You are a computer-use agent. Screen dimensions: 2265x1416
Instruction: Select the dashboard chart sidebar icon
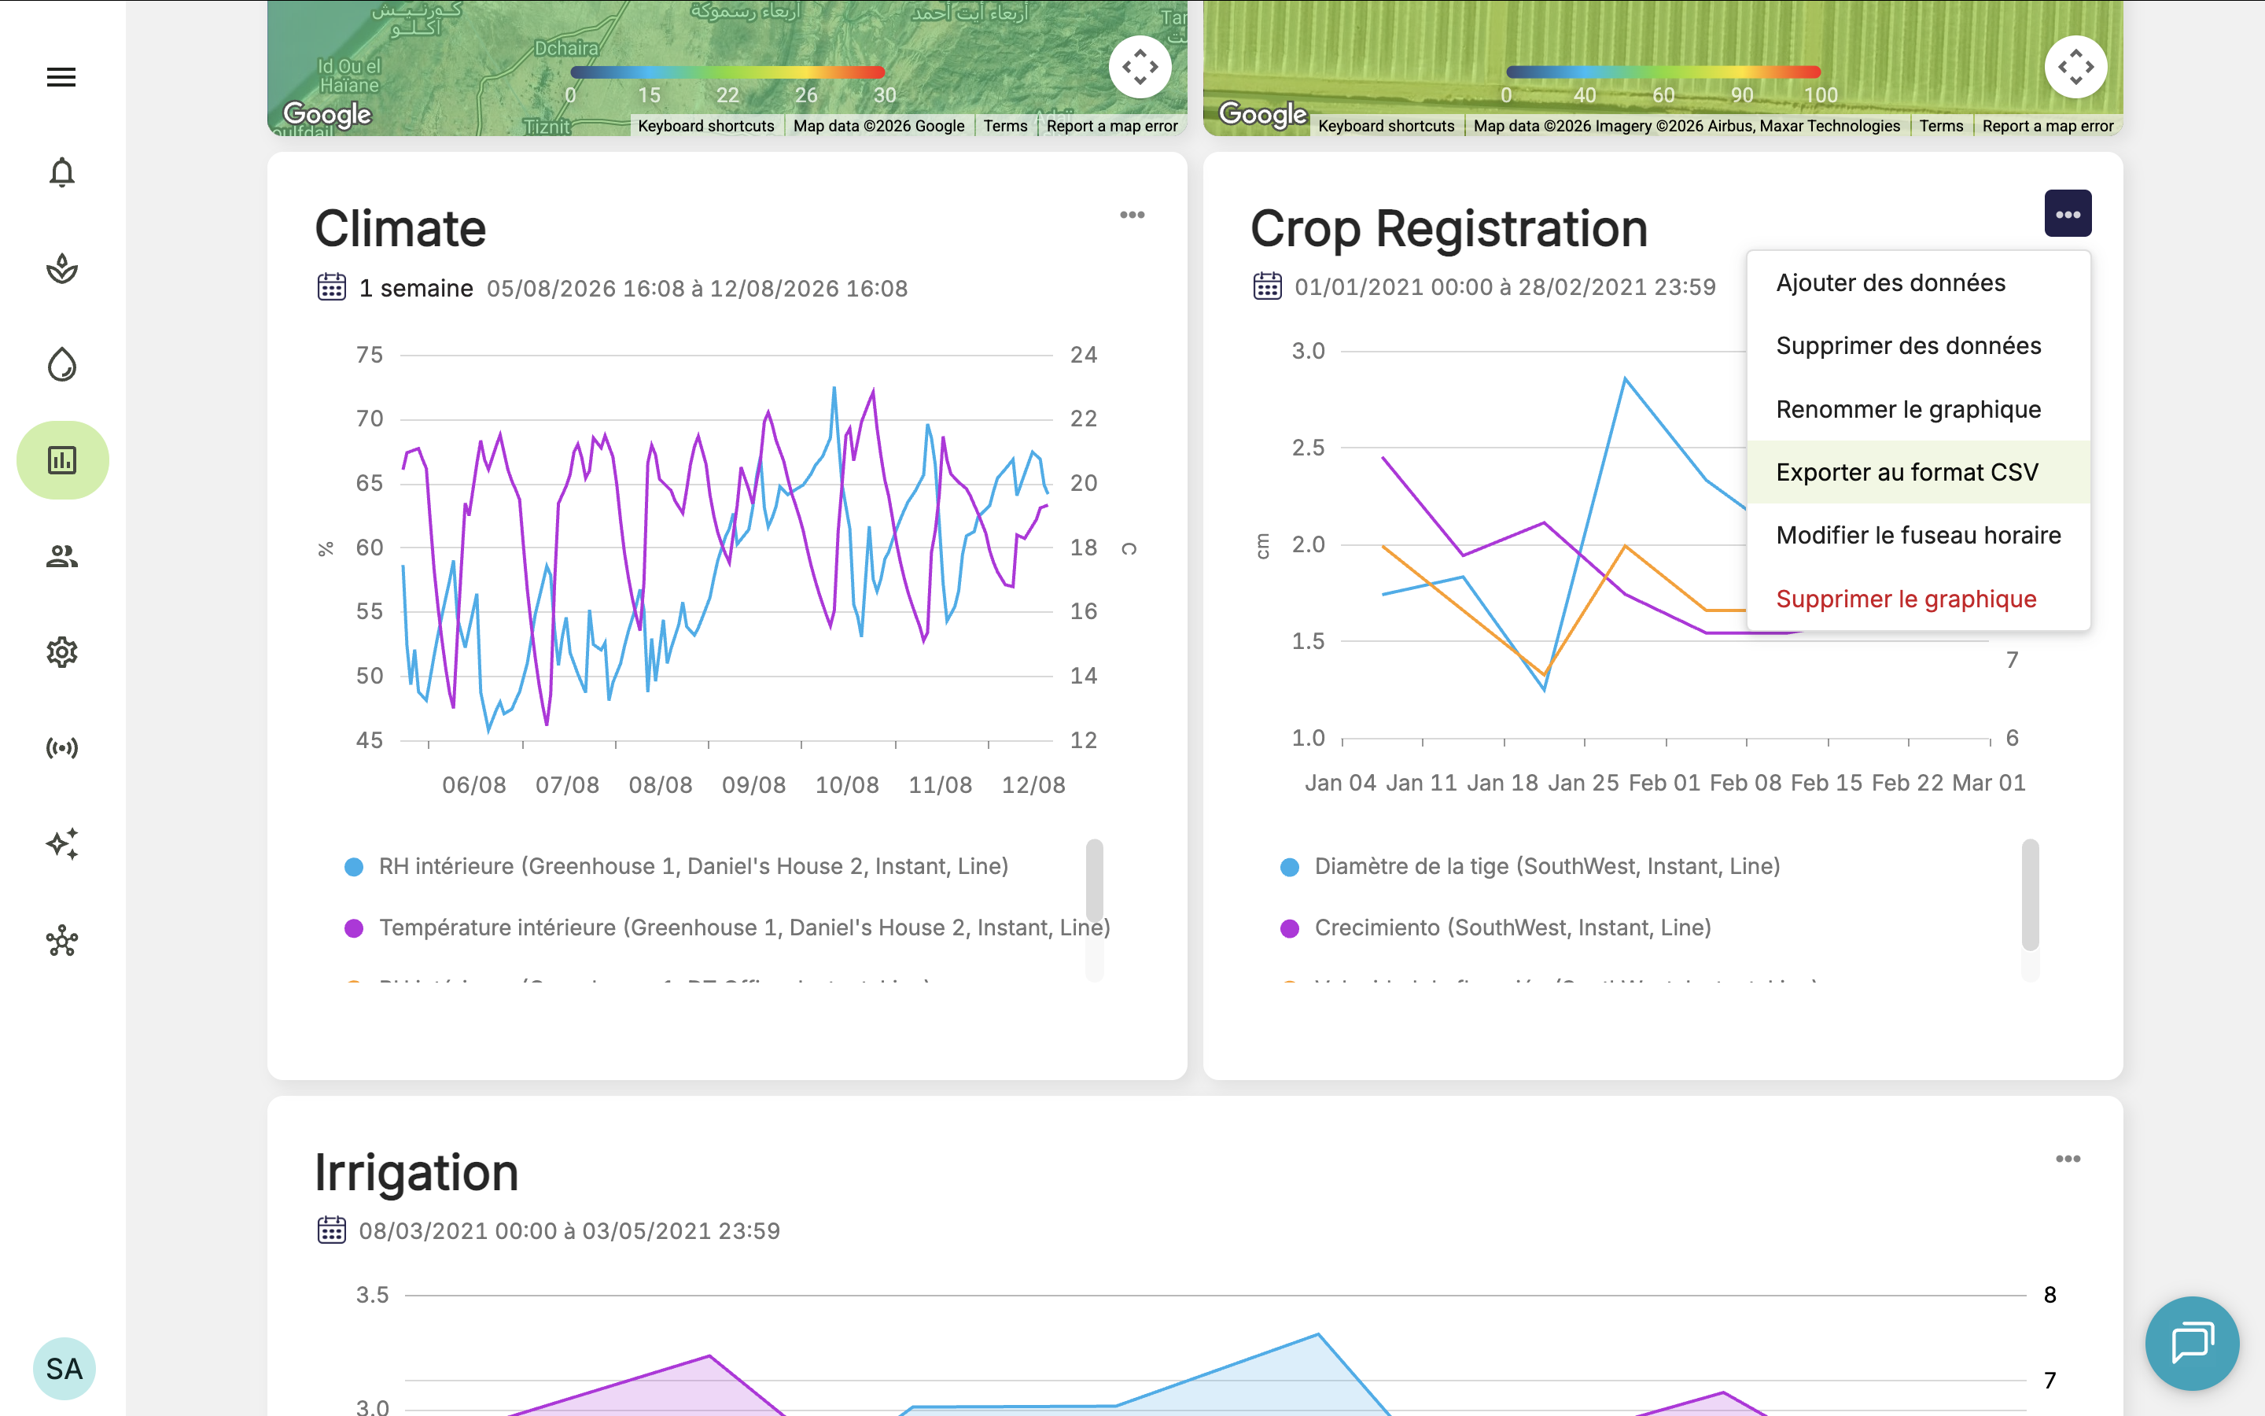[63, 460]
